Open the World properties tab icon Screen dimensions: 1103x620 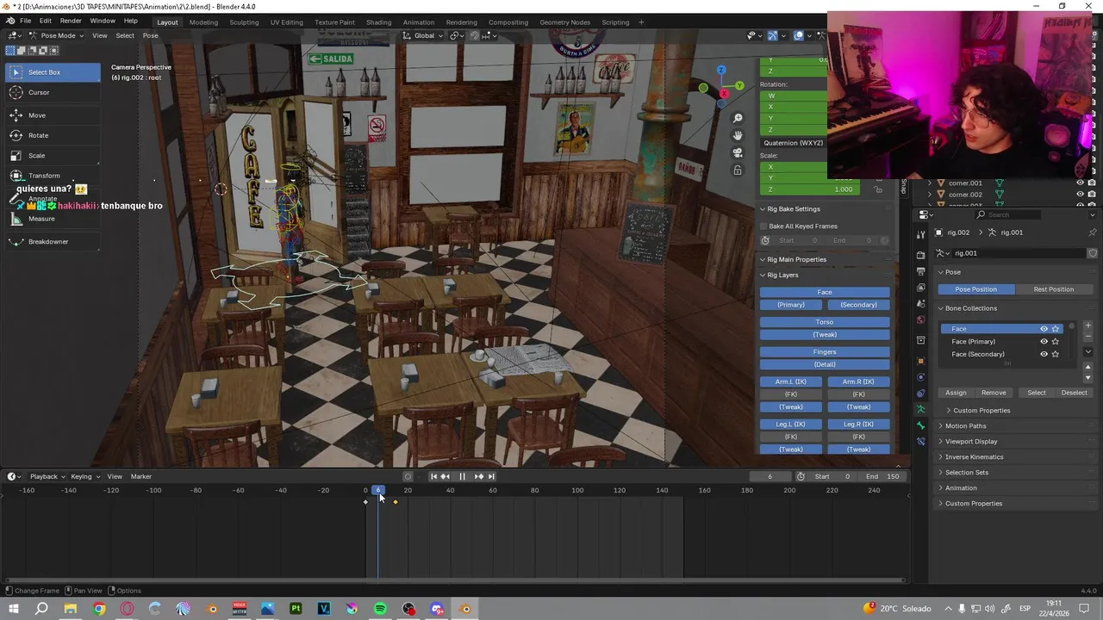920,320
